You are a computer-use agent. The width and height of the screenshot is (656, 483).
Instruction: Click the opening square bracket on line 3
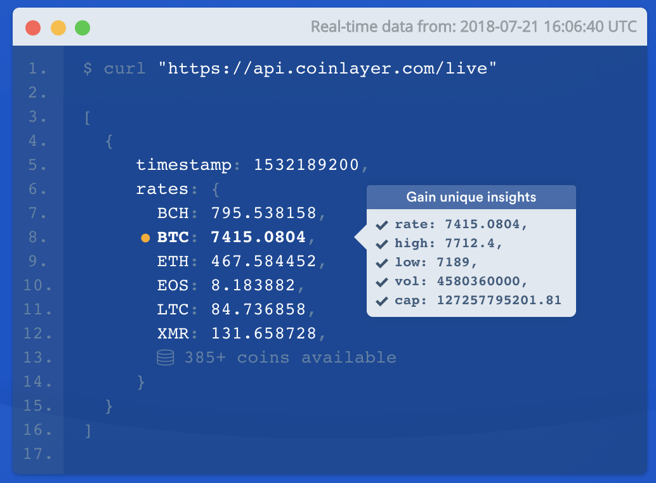[88, 117]
